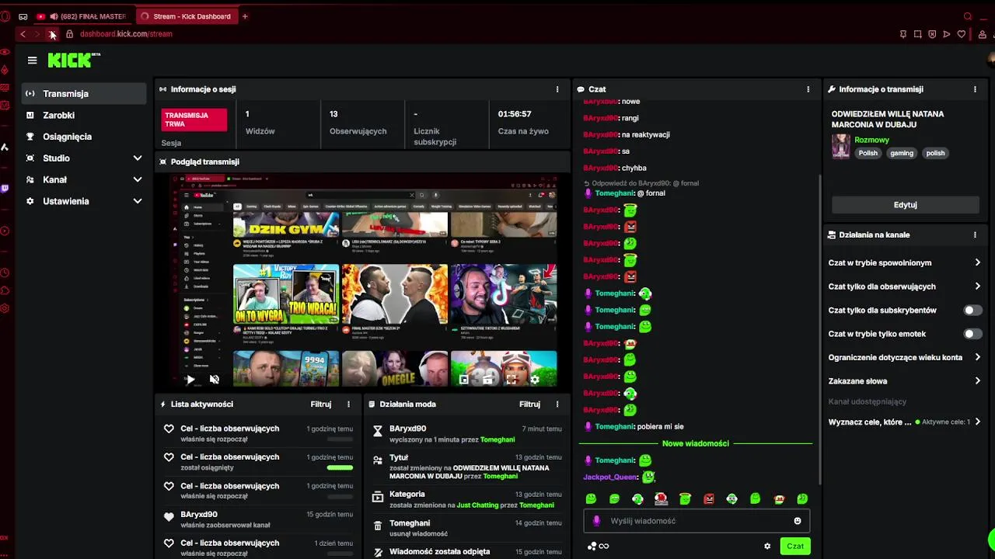This screenshot has width=995, height=559.
Task: Focus the Wyślij wiadomość chat input
Action: click(695, 521)
